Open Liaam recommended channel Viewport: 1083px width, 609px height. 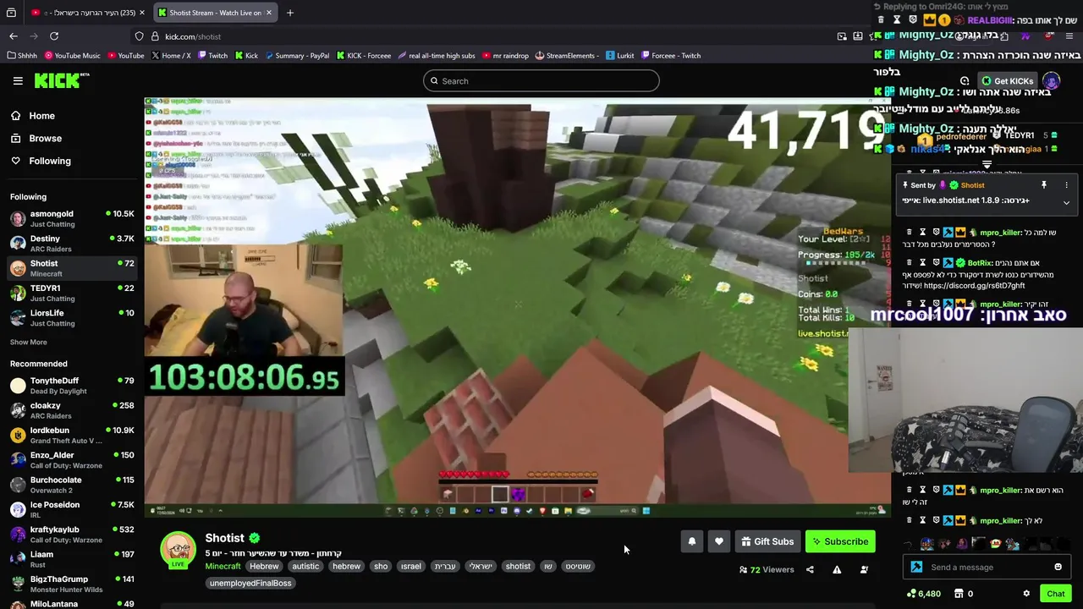pos(72,559)
